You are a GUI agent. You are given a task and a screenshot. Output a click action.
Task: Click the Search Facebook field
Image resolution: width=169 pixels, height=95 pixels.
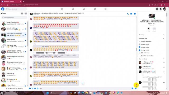point(16,9)
